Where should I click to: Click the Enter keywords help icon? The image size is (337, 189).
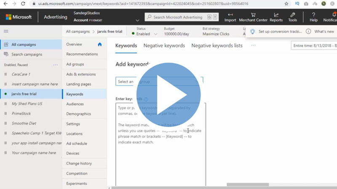tap(146, 99)
